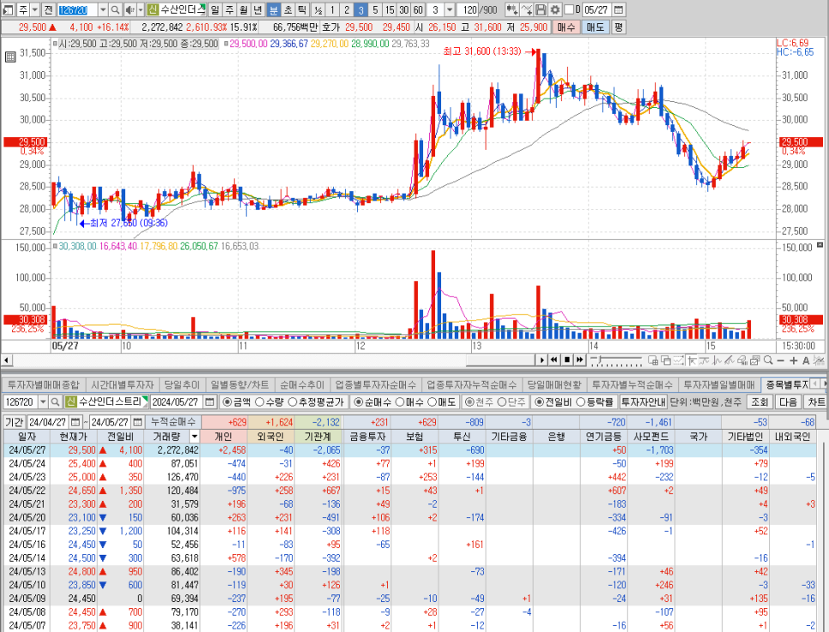This screenshot has width=829, height=632.
Task: Click the overlapping windows icon under chart
Action: click(x=666, y=360)
